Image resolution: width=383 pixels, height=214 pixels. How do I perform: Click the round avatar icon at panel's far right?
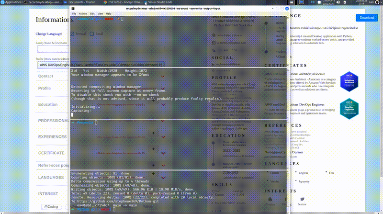pos(377,2)
